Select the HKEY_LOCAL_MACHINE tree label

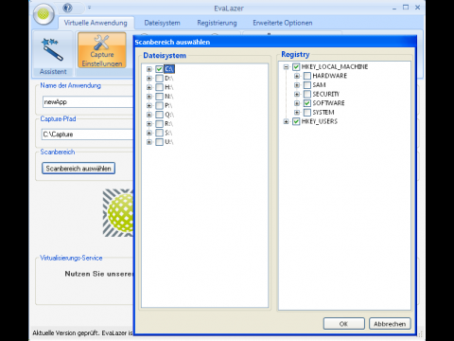coord(335,67)
